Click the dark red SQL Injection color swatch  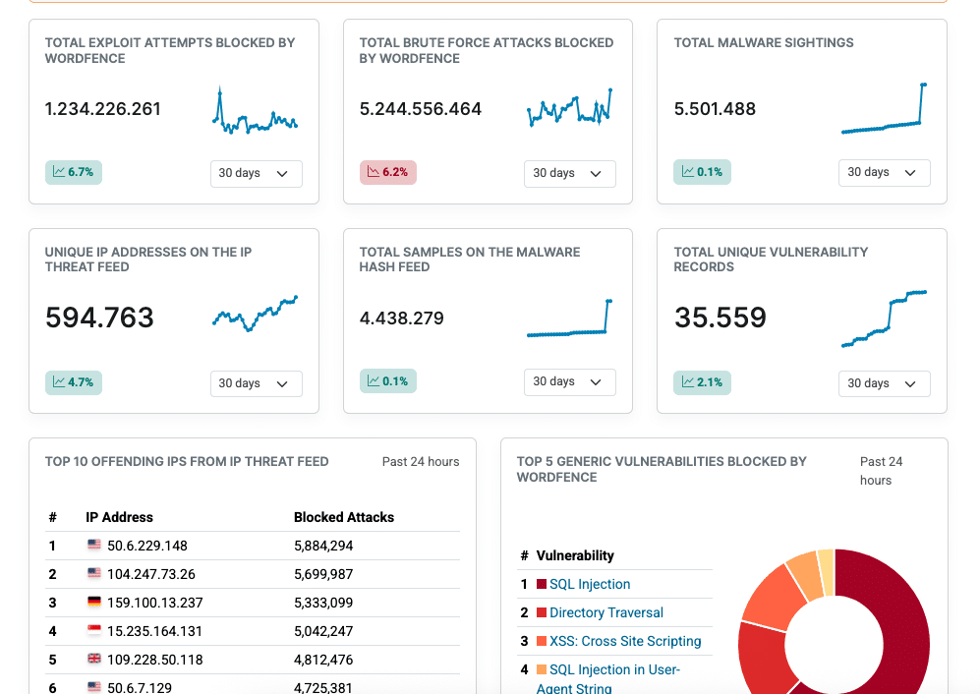click(x=541, y=584)
